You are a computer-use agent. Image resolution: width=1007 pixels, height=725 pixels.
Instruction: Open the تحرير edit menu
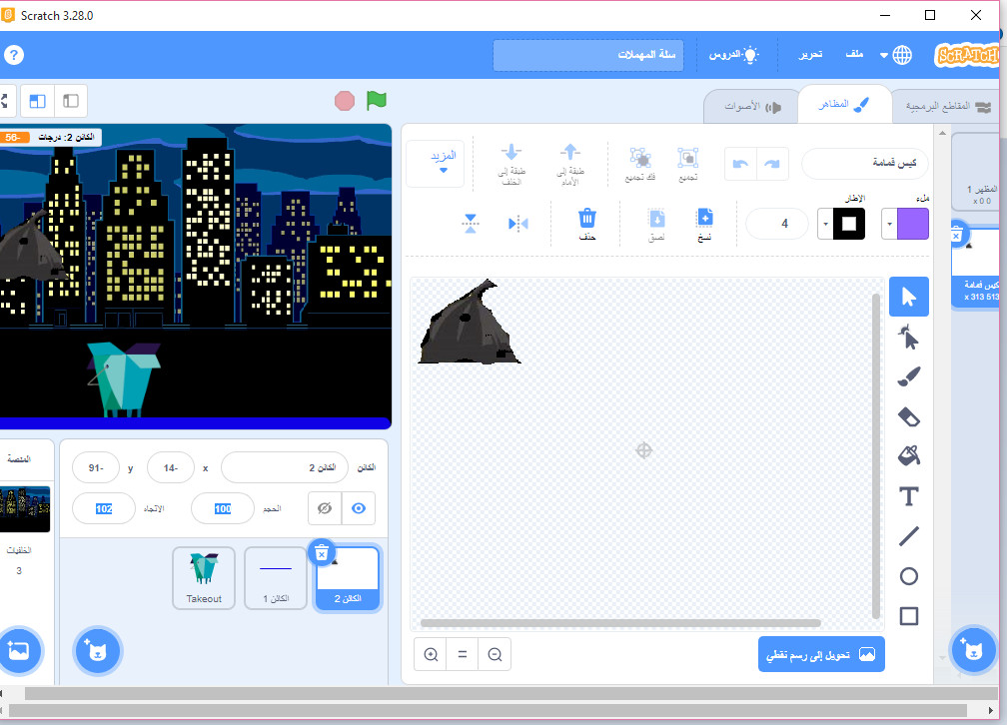(x=810, y=55)
